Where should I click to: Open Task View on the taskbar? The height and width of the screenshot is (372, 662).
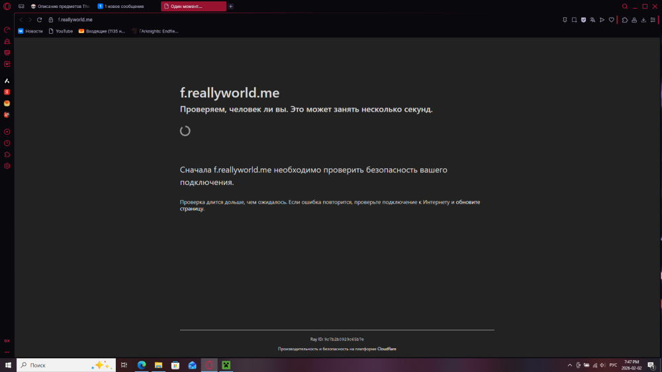(124, 365)
